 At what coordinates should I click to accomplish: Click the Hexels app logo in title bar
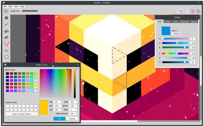pyautogui.click(x=4, y=3)
